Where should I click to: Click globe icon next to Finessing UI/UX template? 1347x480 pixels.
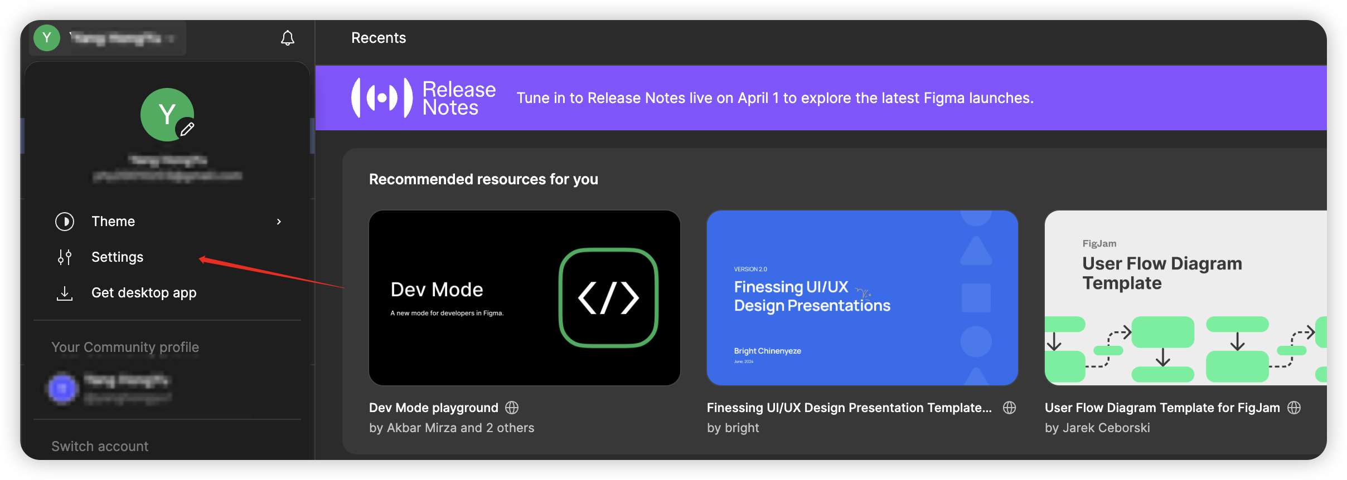pyautogui.click(x=1009, y=408)
